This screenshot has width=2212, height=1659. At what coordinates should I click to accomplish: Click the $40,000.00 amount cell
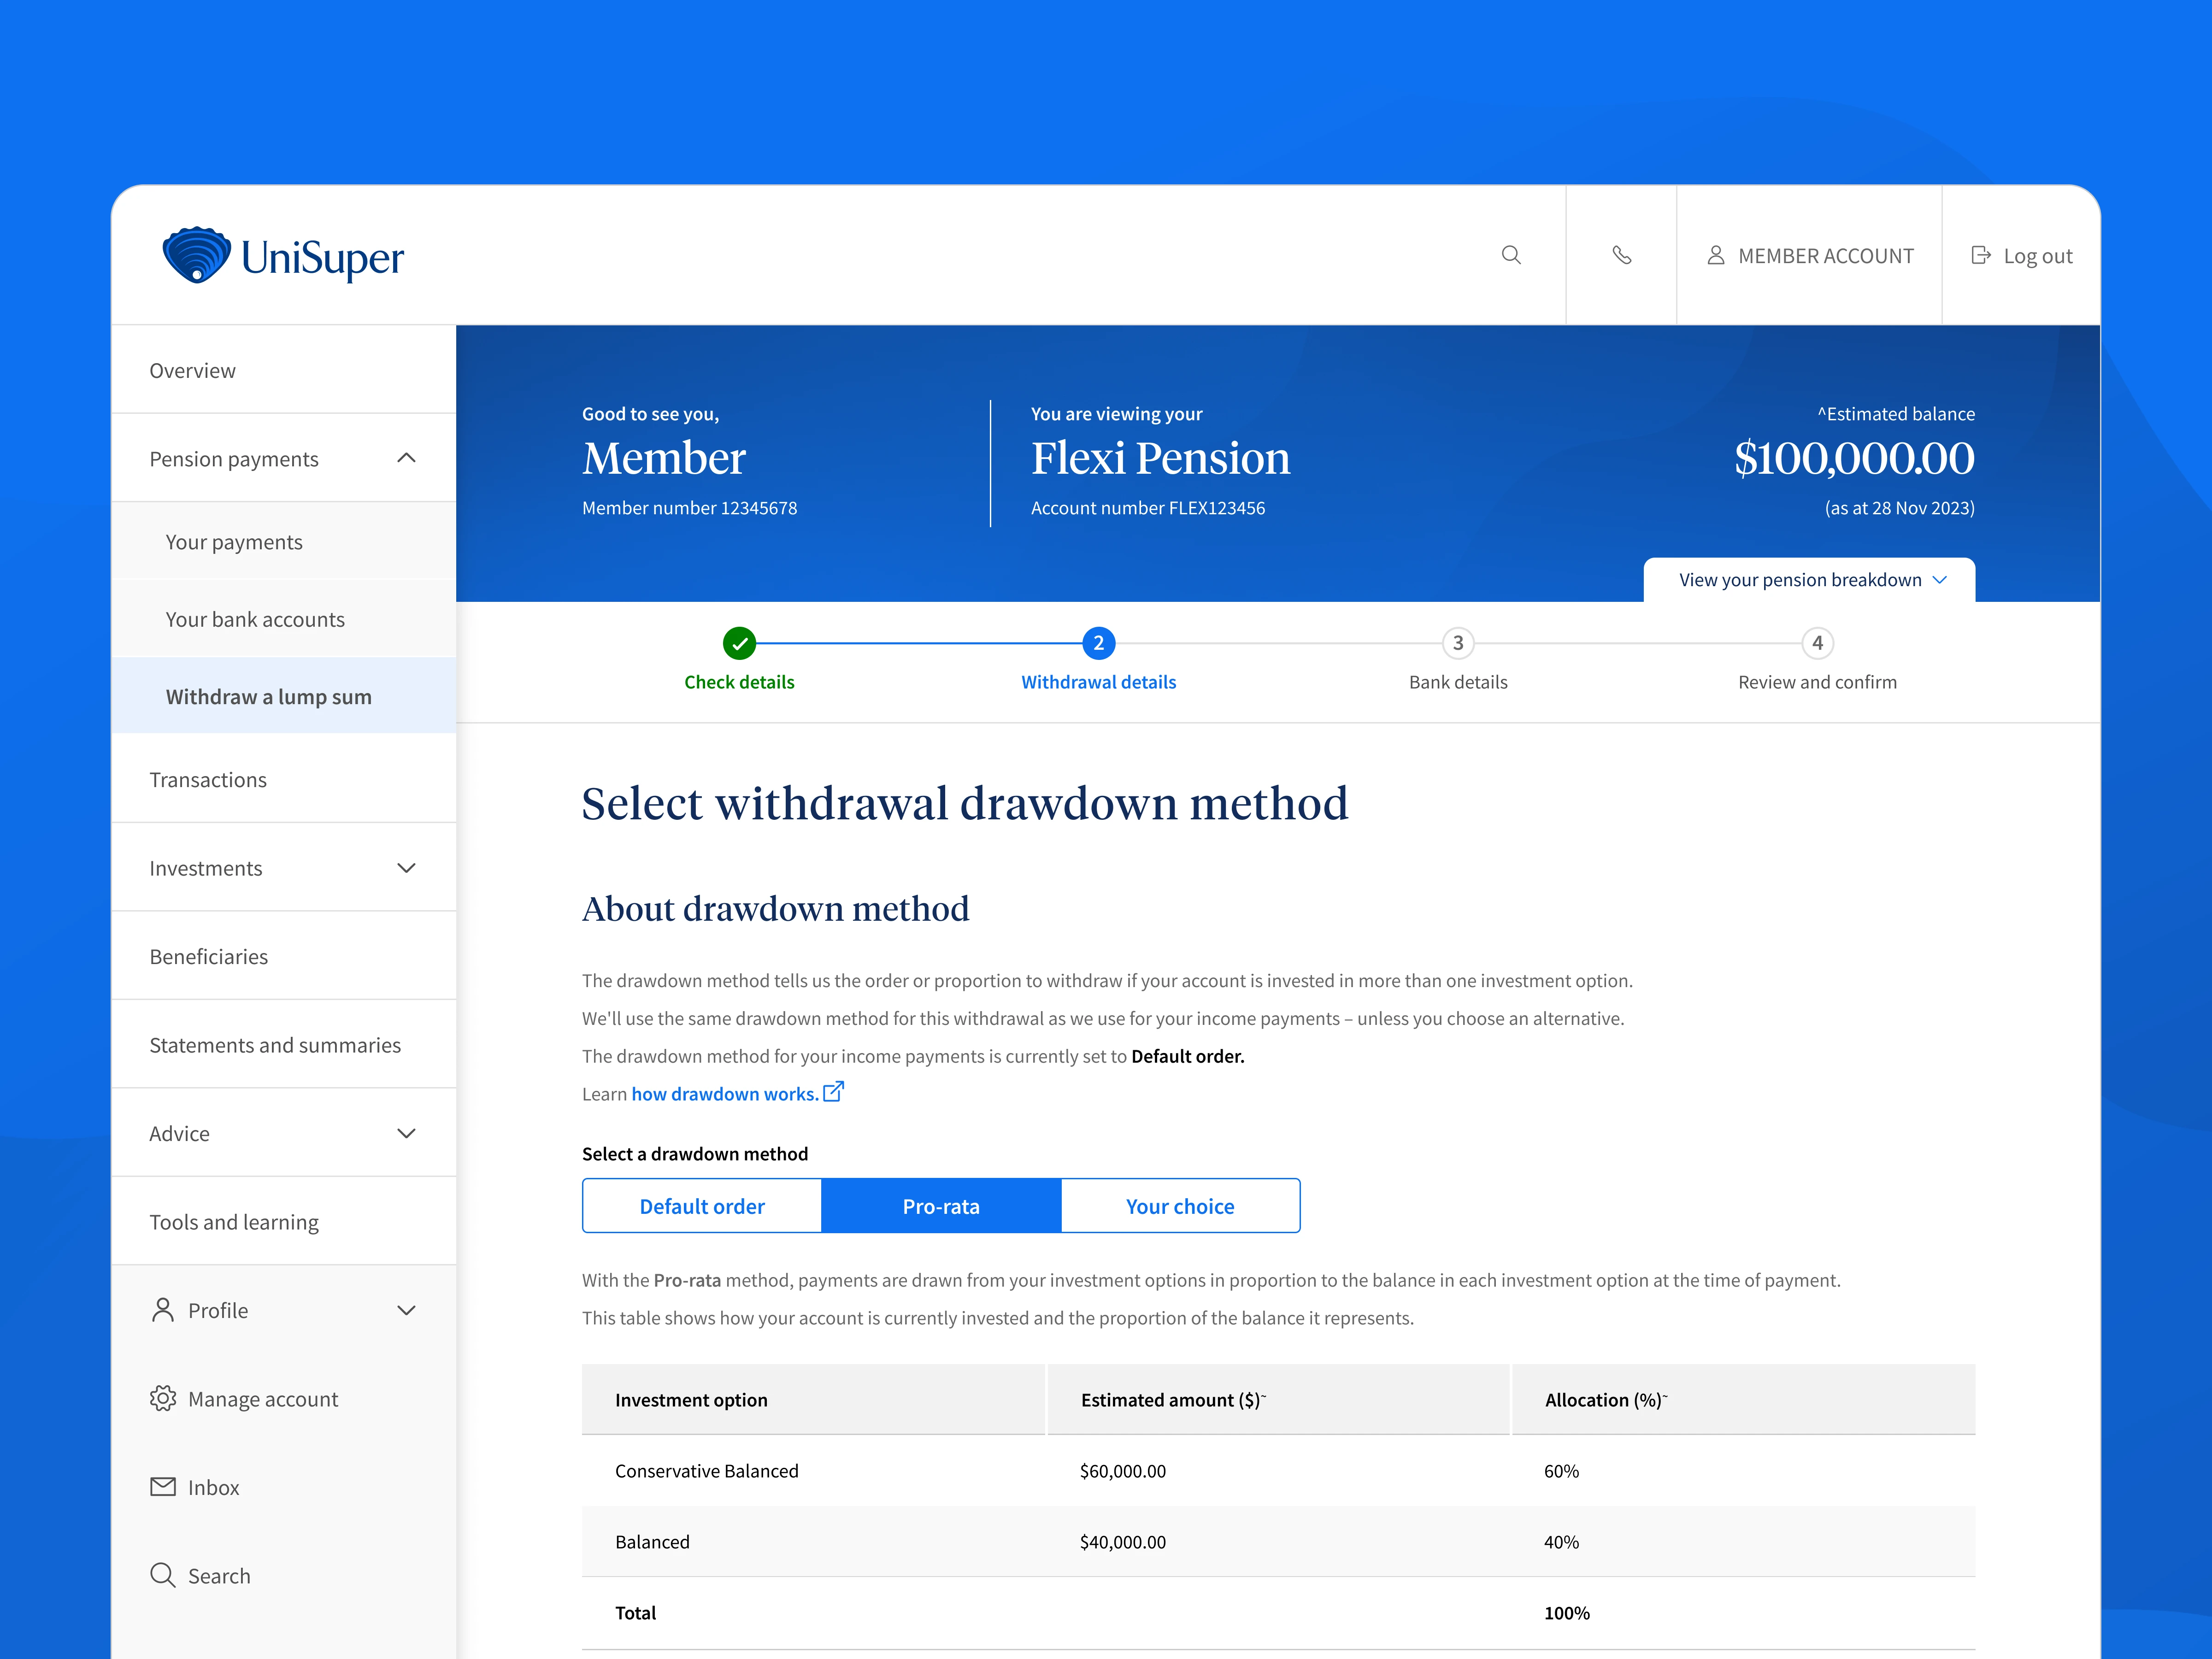(1122, 1542)
